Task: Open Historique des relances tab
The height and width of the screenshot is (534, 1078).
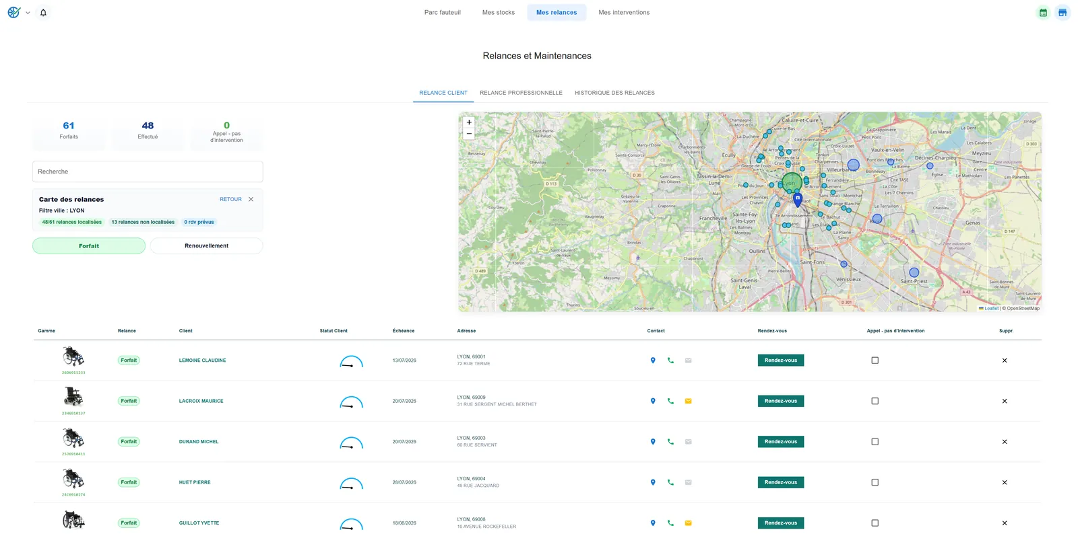Action: point(614,93)
